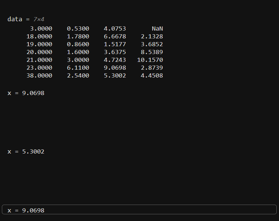The width and height of the screenshot is (279, 221).
Task: Click the value 1.6000
Action: tap(78, 52)
